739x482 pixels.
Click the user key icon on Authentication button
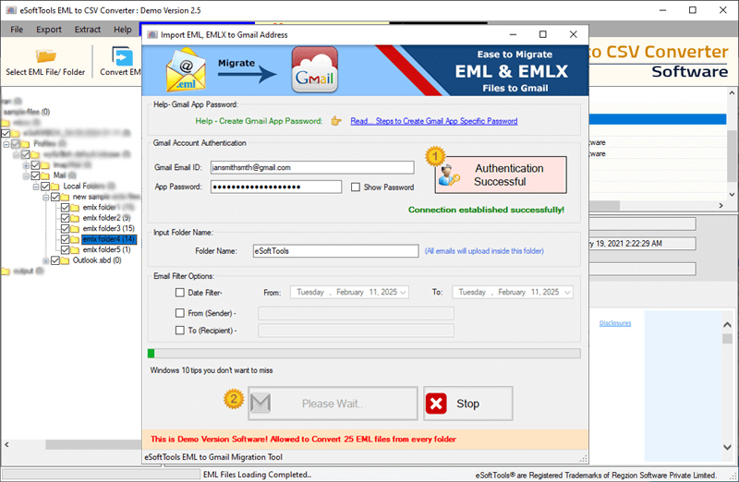[x=448, y=175]
